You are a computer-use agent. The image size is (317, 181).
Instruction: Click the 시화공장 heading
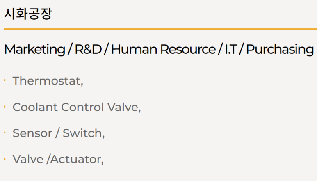tap(28, 14)
